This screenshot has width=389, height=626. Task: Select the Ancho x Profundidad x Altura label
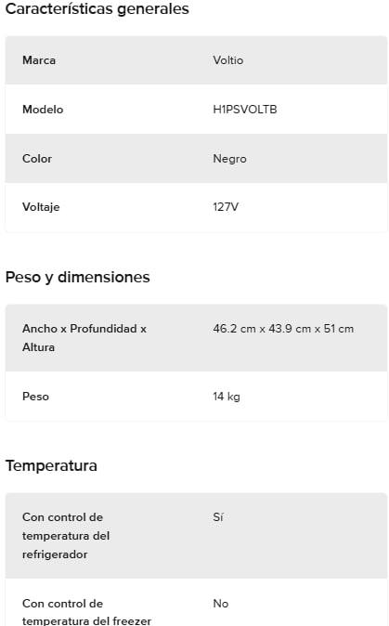pos(84,338)
